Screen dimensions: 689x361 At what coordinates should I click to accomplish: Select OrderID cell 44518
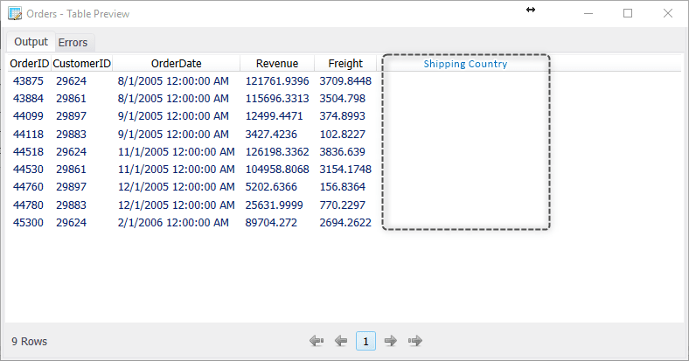click(28, 152)
